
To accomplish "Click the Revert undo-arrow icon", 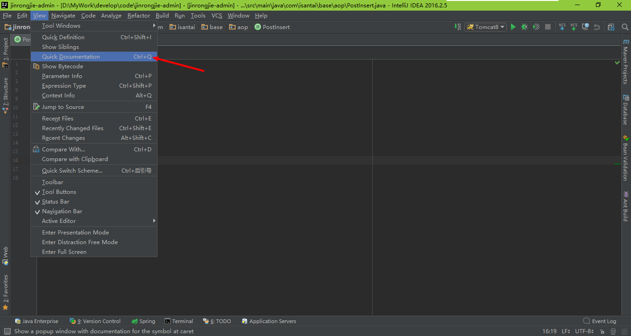I will click(x=597, y=27).
